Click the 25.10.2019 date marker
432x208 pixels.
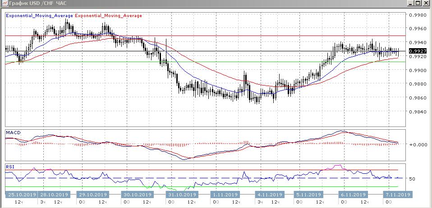21,195
